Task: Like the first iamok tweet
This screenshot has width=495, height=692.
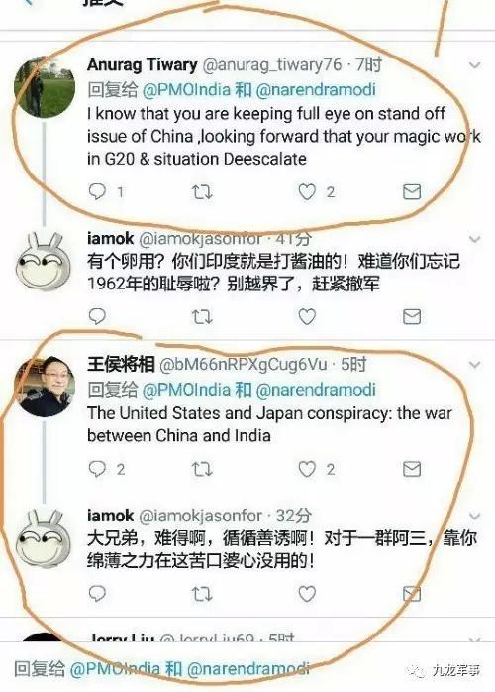Action: pos(307,317)
